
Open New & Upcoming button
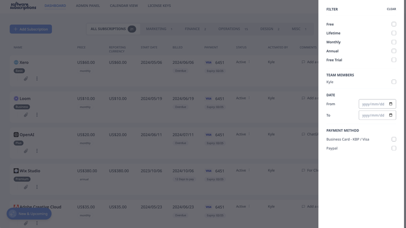tap(29, 214)
